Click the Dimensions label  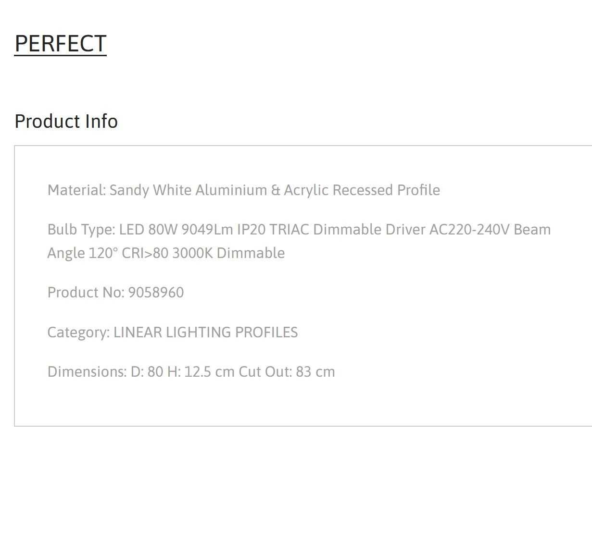[87, 371]
